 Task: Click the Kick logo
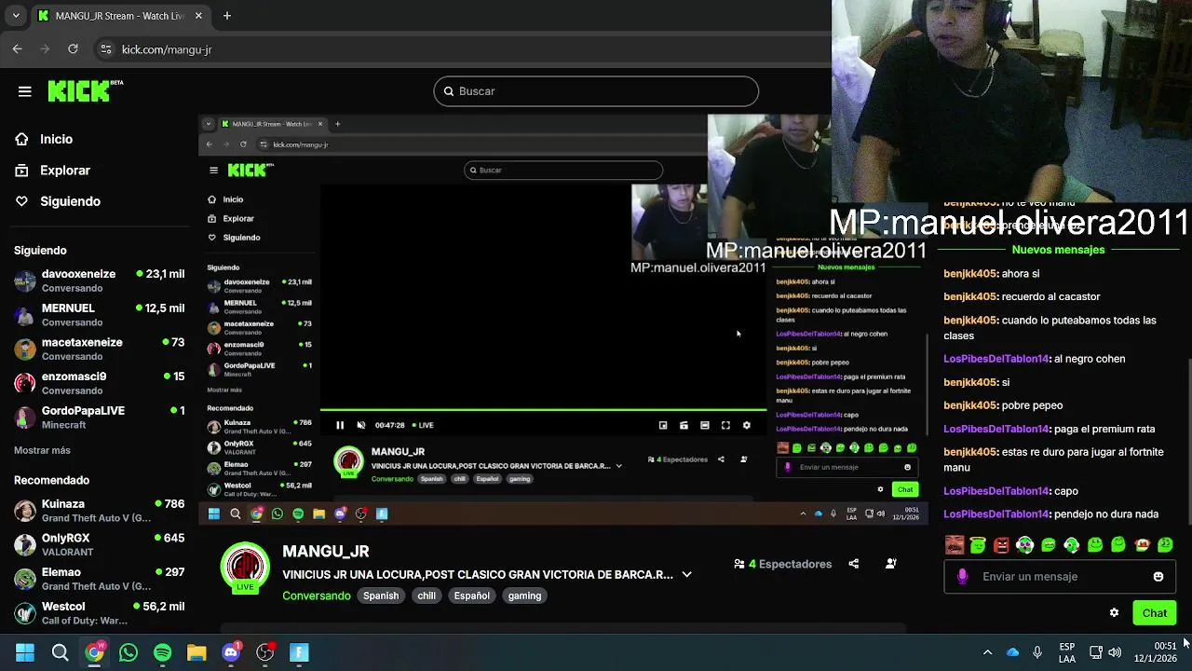coord(85,90)
